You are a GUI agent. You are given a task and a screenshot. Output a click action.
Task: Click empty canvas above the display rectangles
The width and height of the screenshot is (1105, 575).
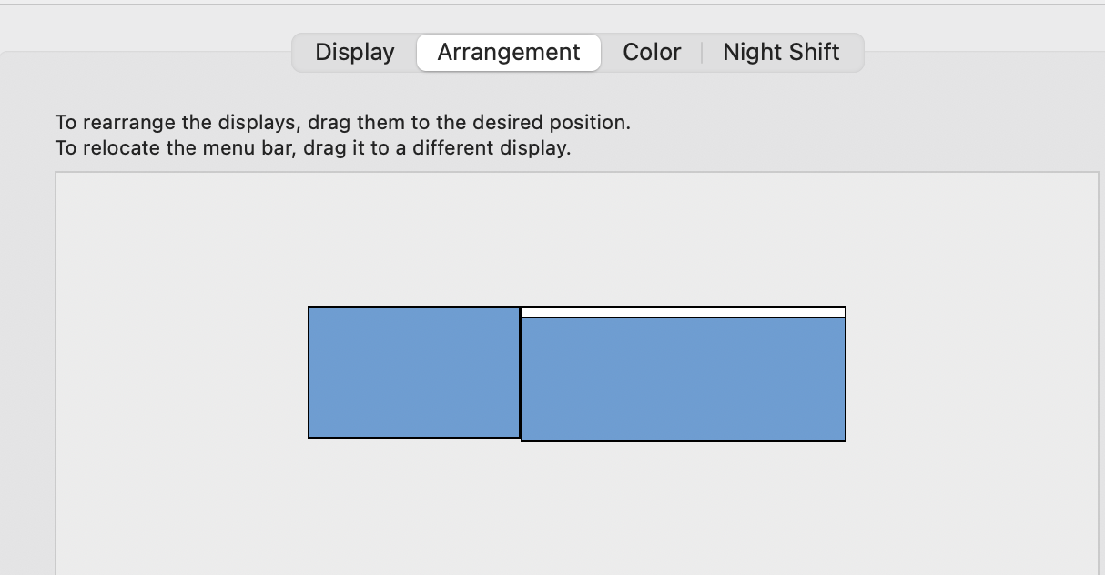pyautogui.click(x=577, y=238)
